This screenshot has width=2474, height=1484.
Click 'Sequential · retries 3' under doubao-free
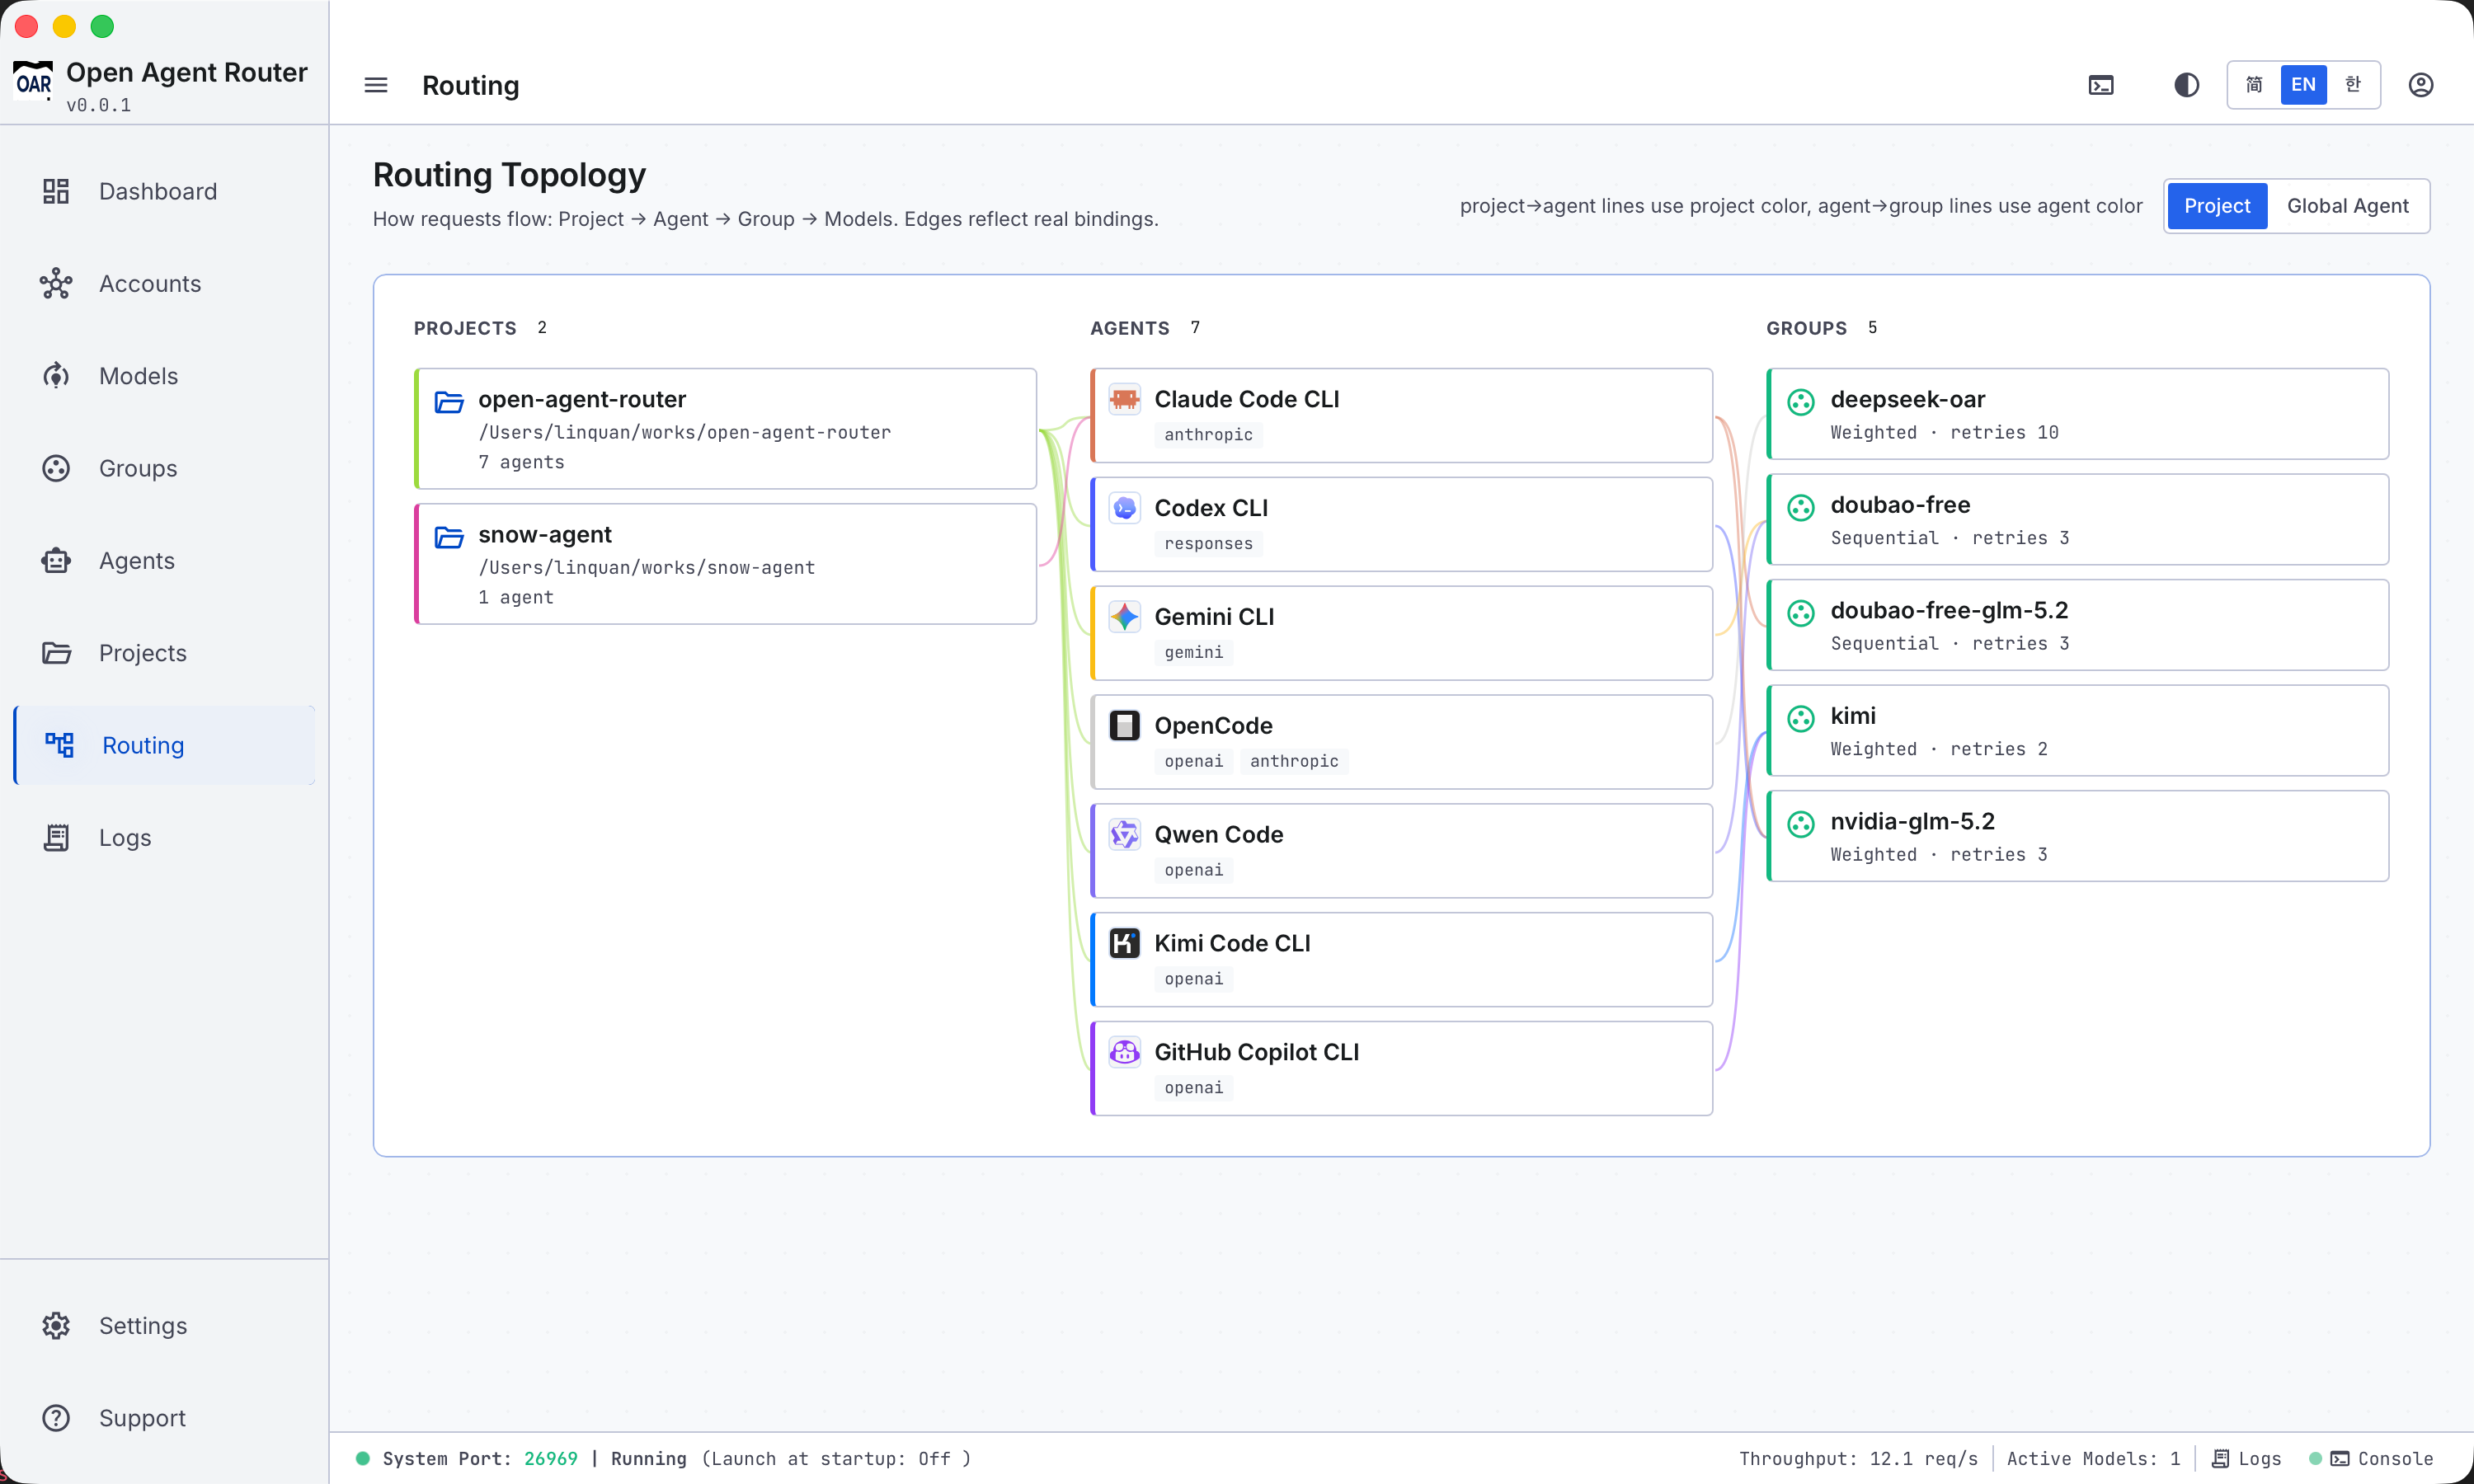[x=1950, y=538]
